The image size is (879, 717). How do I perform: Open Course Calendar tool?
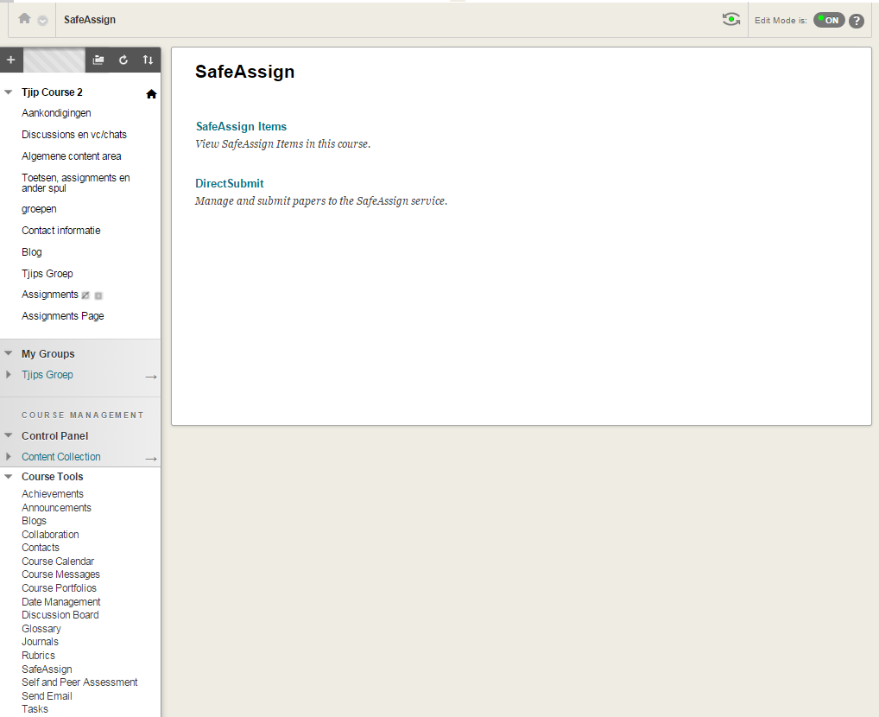click(58, 562)
